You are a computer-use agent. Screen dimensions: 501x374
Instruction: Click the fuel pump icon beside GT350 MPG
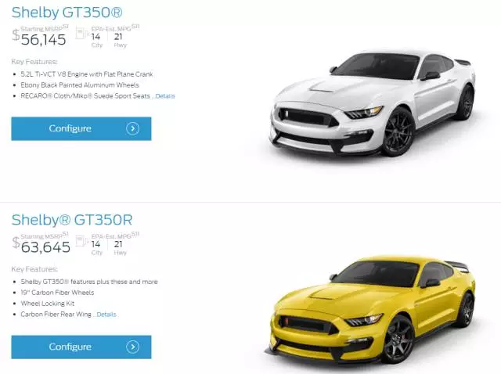[81, 33]
